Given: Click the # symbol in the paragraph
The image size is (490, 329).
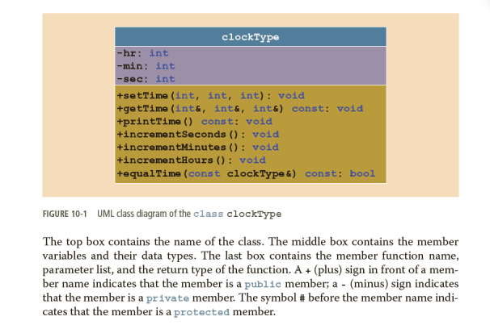Looking at the screenshot, I should pyautogui.click(x=302, y=298).
